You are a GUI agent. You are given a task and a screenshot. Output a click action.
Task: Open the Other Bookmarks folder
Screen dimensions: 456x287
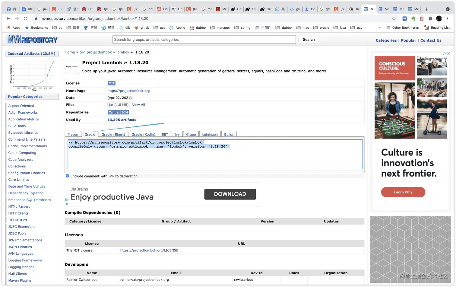402,27
